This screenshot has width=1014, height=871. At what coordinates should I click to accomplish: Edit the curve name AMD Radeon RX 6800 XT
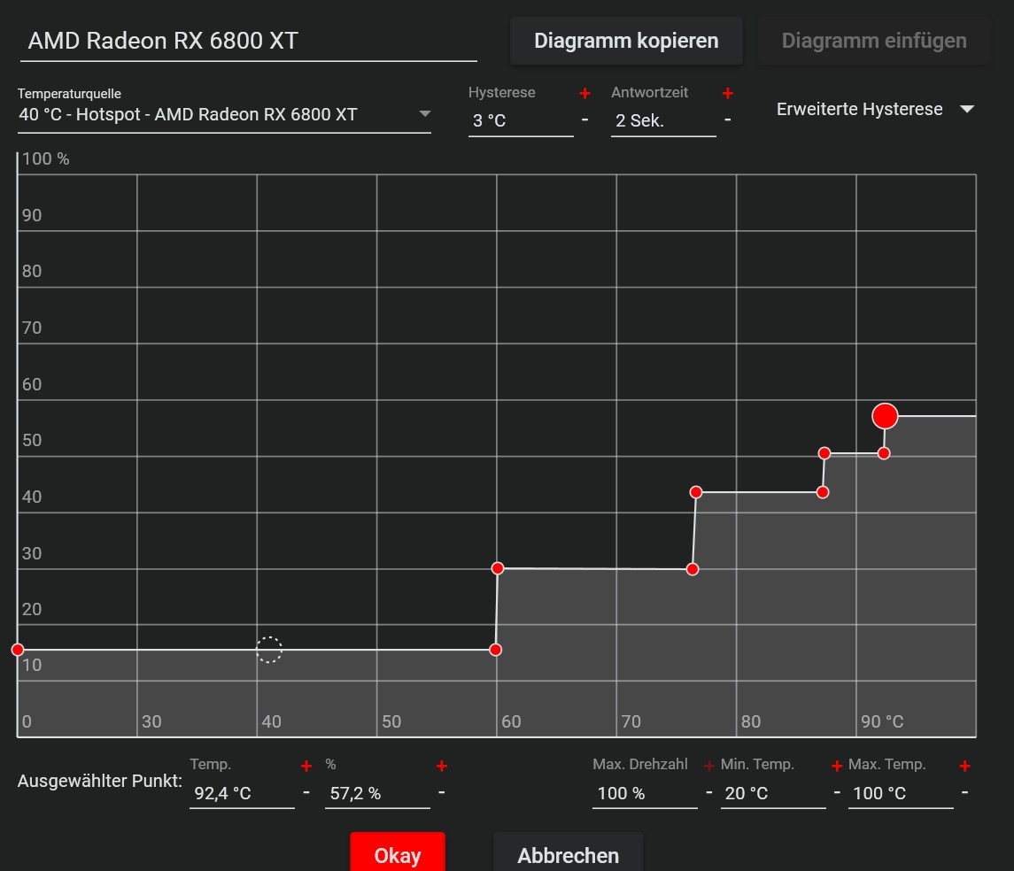[248, 41]
